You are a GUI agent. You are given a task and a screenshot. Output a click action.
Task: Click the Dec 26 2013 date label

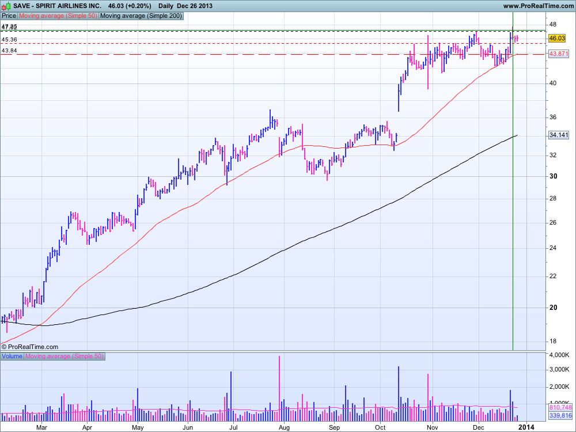pos(194,6)
